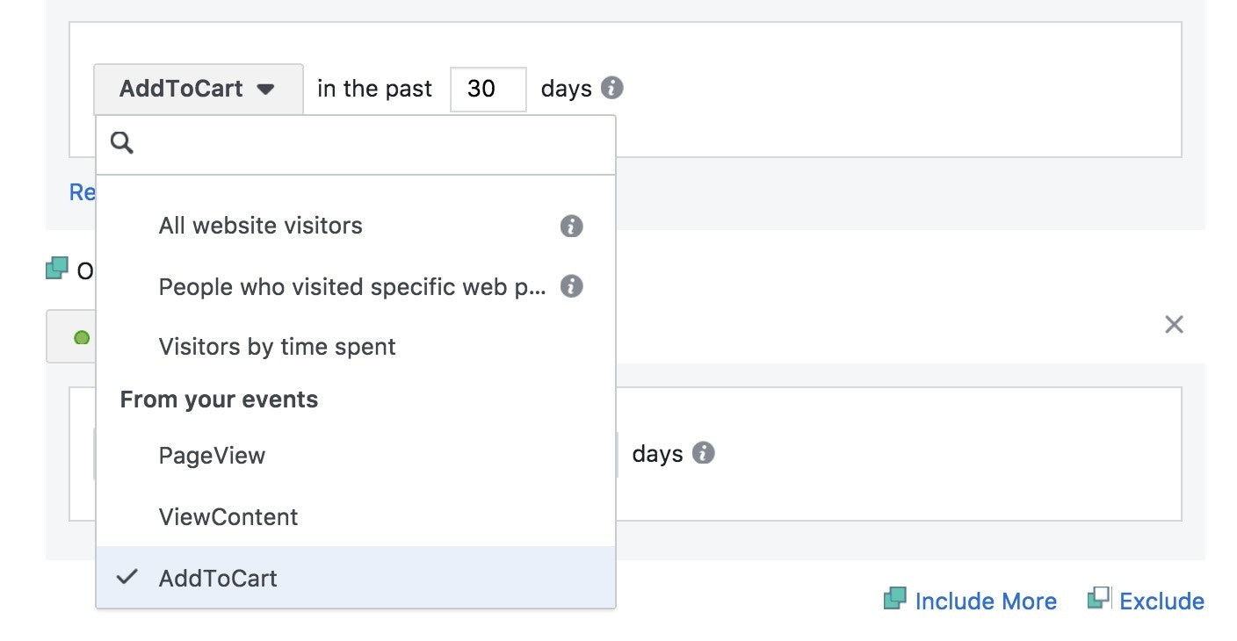Select People who visited specific web pages
This screenshot has height=641, width=1237.
pyautogui.click(x=351, y=287)
